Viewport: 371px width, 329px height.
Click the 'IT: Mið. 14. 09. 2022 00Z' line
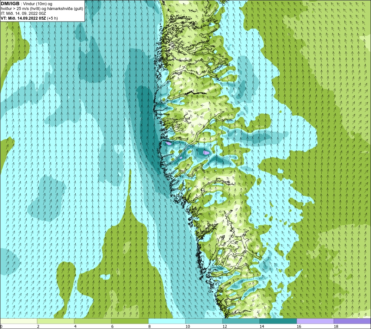pos(23,13)
